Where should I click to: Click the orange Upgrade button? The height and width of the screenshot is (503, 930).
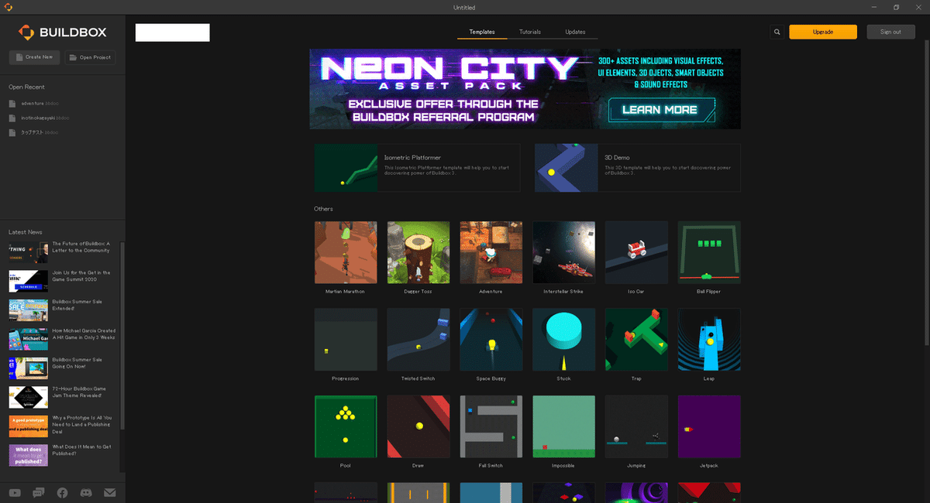[x=823, y=32]
